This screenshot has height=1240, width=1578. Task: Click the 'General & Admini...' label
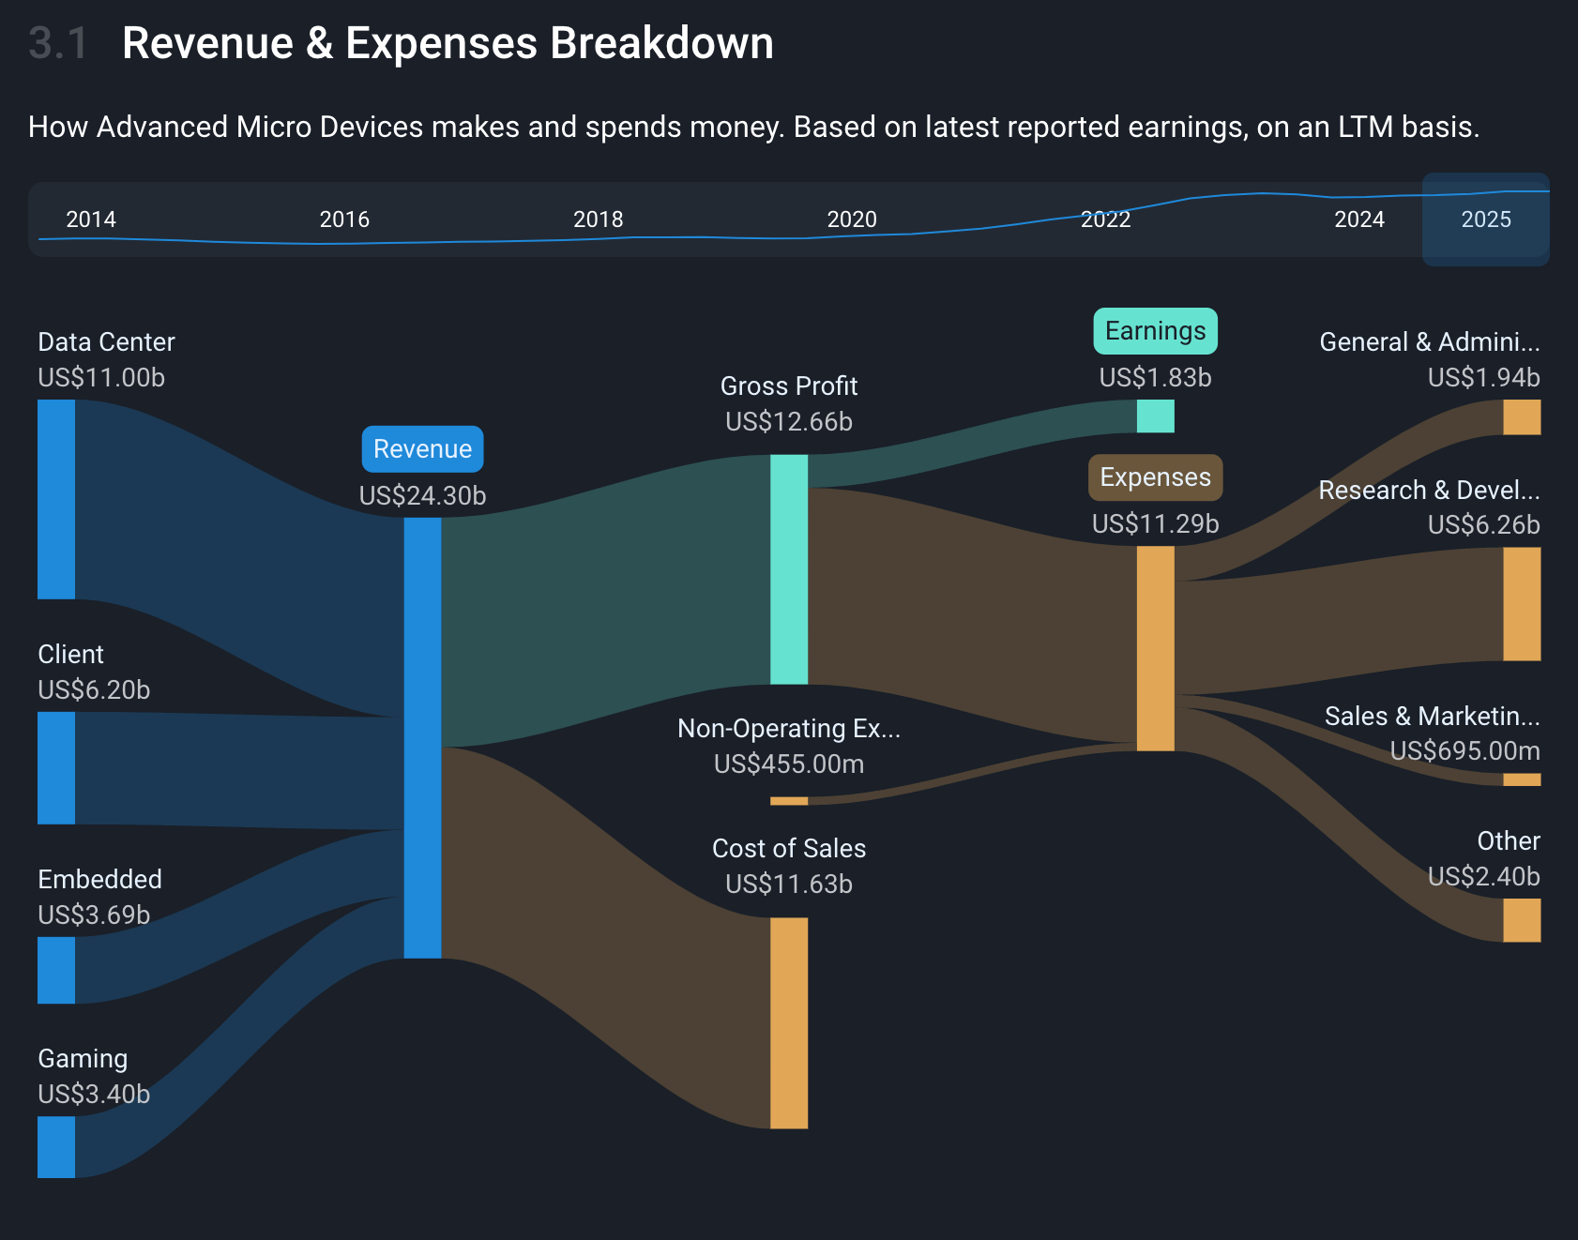[x=1430, y=342]
